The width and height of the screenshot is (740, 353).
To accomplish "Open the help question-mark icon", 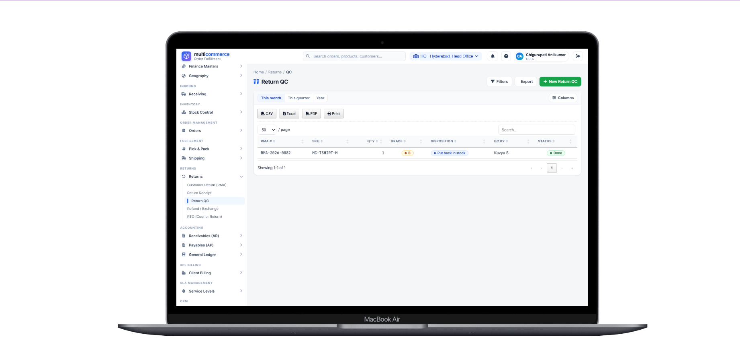I will [x=506, y=56].
